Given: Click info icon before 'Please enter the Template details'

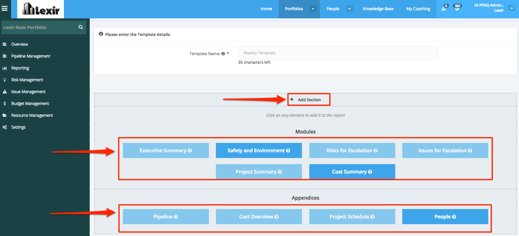Looking at the screenshot, I should point(101,34).
